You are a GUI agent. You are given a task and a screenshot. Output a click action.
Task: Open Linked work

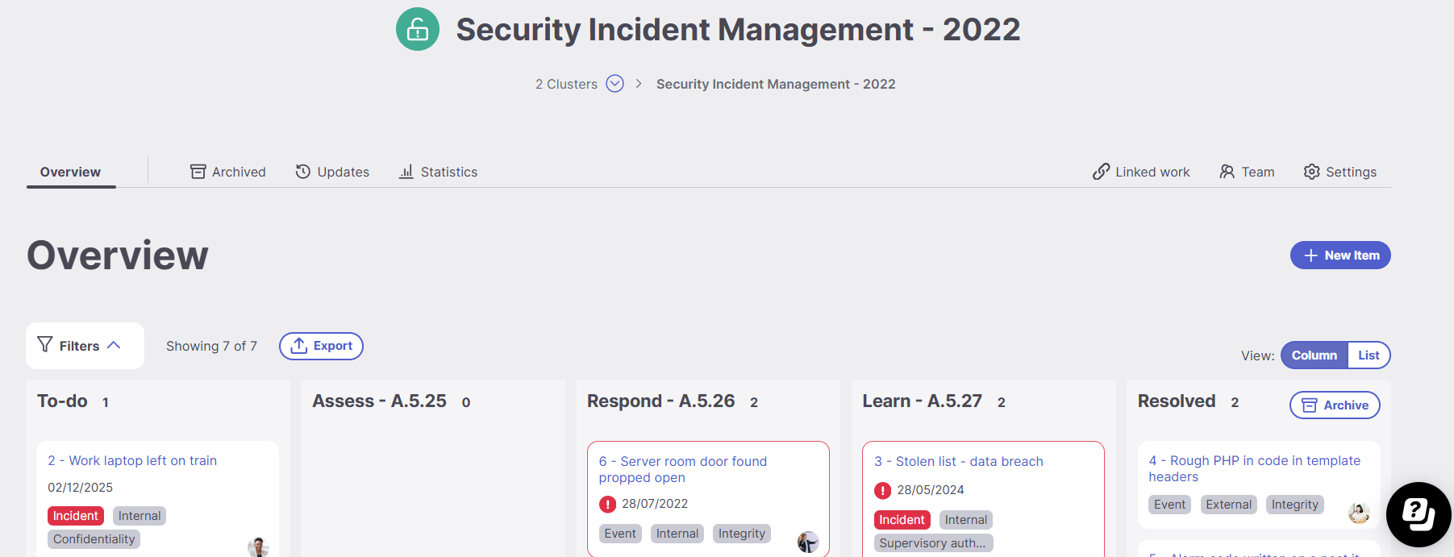click(x=1141, y=172)
